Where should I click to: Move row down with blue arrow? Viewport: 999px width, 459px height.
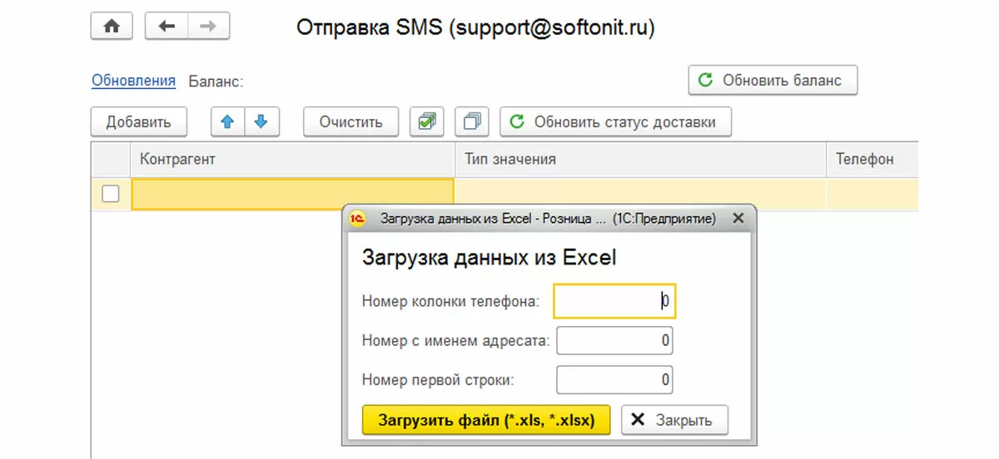tap(261, 121)
